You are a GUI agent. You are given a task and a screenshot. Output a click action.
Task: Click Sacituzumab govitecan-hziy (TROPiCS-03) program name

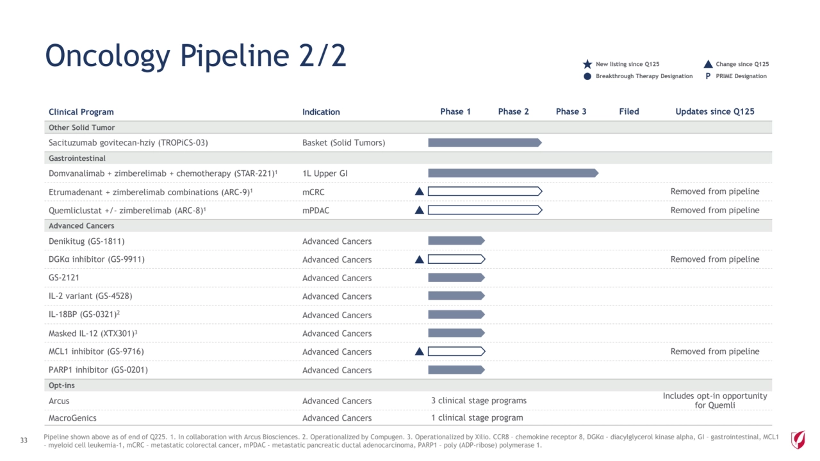coord(128,143)
